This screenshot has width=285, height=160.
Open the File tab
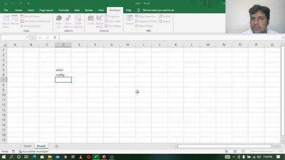click(6, 10)
